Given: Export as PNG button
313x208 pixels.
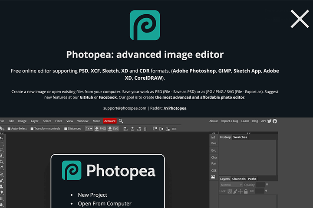Looking at the screenshot, I should tap(100, 129).
